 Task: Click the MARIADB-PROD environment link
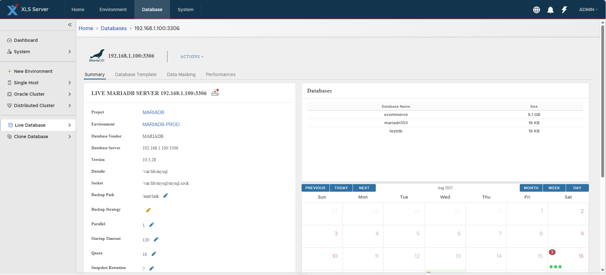(161, 125)
